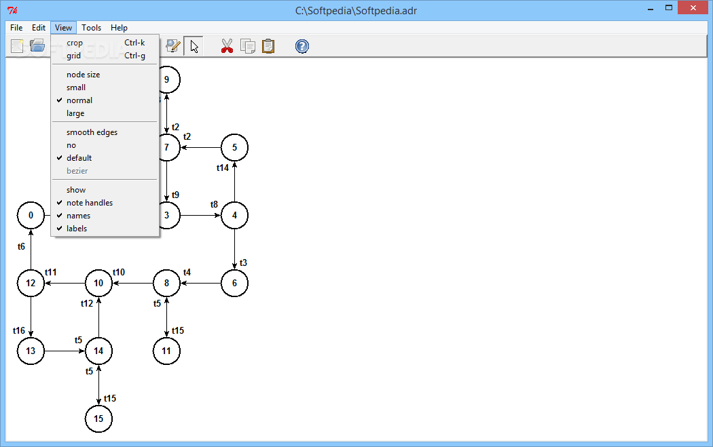This screenshot has width=713, height=447.
Task: Click the clipboard Paste icon
Action: pos(268,46)
